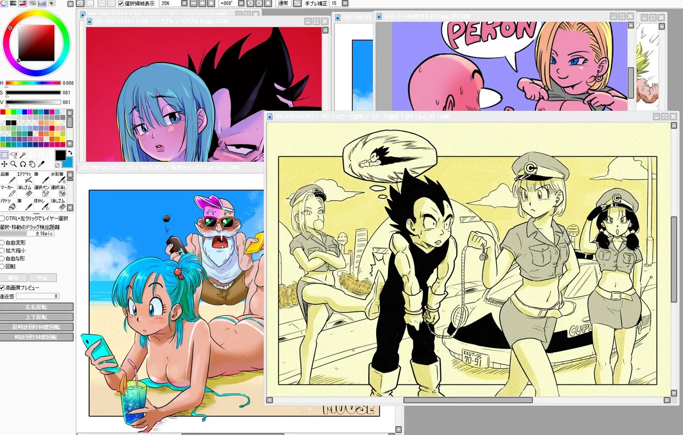Show the color mixer panel icon
The image size is (683, 435).
coord(33,3)
